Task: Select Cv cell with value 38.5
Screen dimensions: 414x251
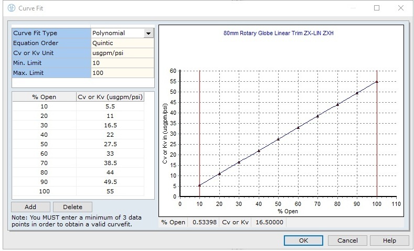Action: coord(110,163)
